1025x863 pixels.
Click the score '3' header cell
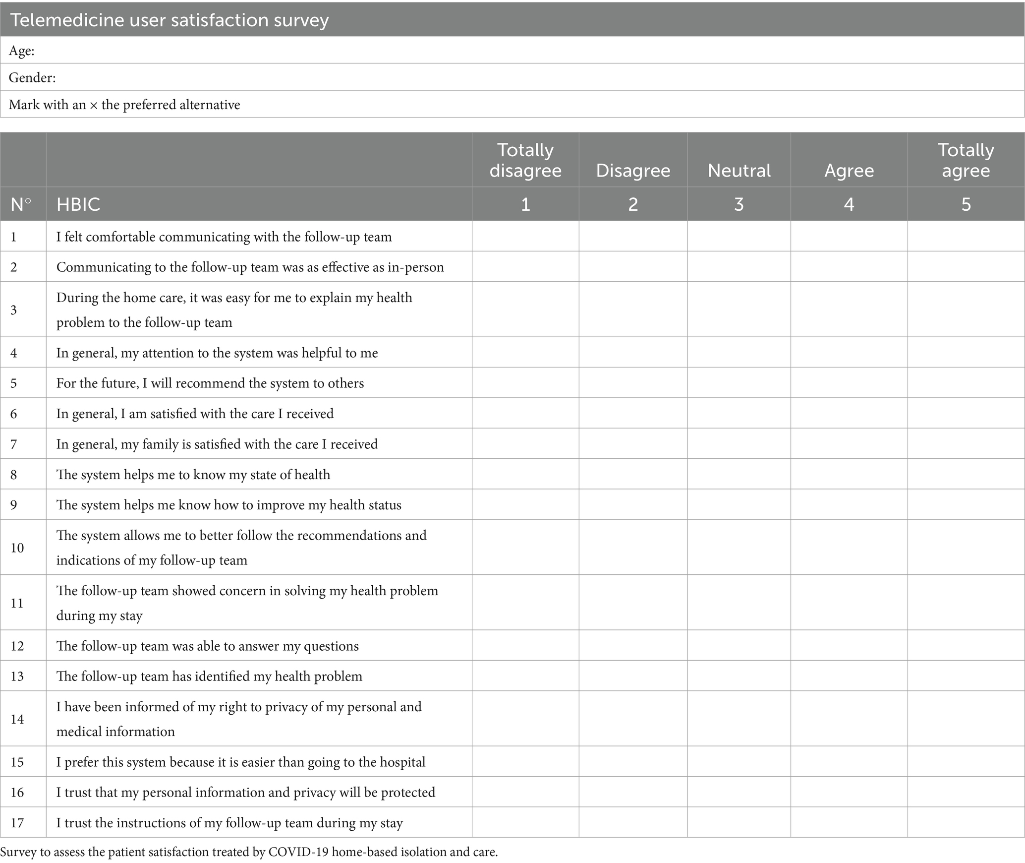point(739,204)
